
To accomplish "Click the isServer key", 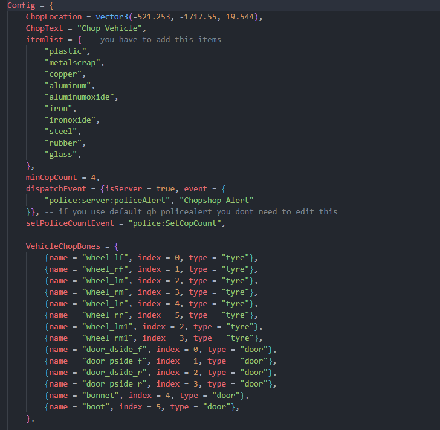I will click(123, 188).
